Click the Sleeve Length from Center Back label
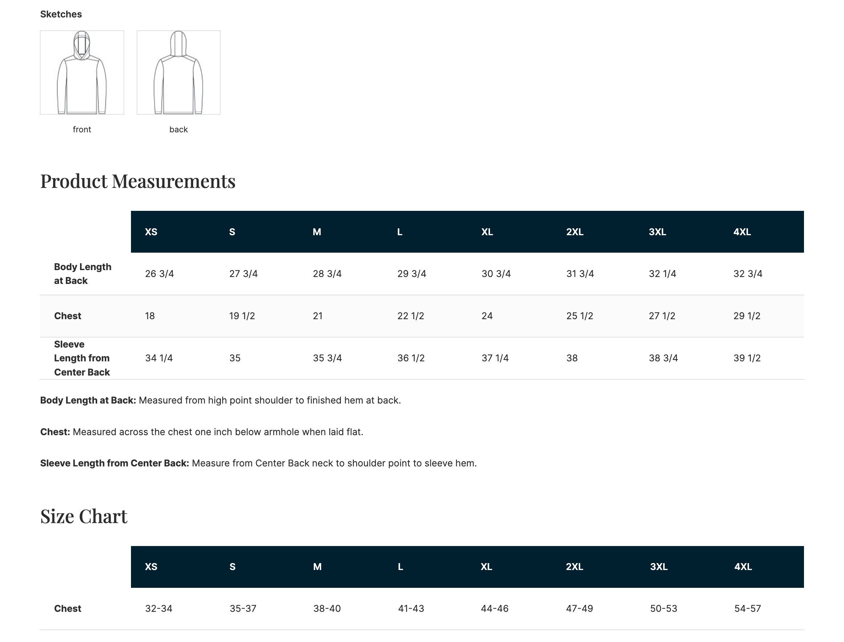844x642 pixels. [x=82, y=358]
